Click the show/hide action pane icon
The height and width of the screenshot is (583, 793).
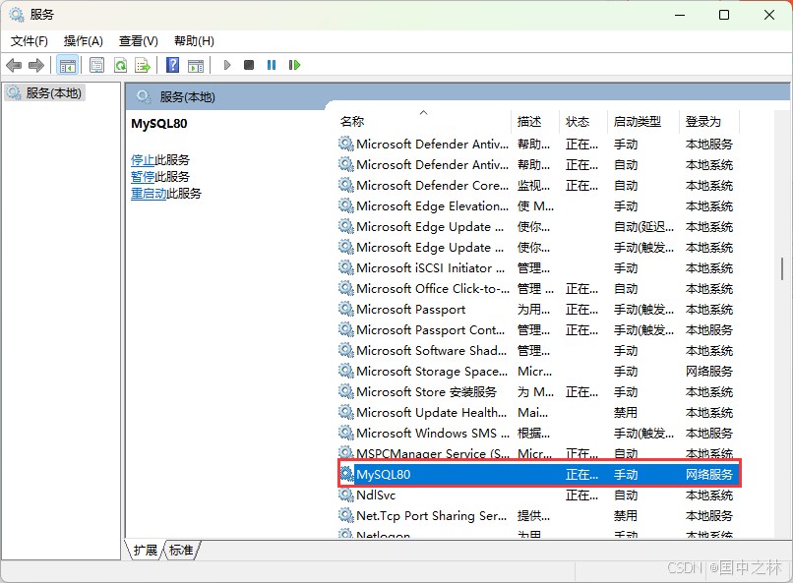coord(196,65)
